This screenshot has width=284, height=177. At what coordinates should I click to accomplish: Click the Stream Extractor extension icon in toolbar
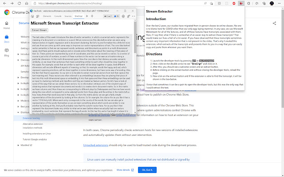[241, 4]
